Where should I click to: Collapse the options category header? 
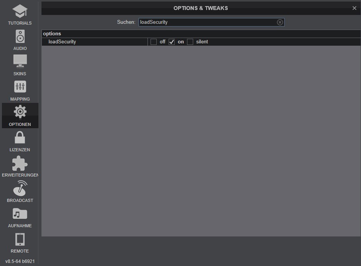pos(201,34)
